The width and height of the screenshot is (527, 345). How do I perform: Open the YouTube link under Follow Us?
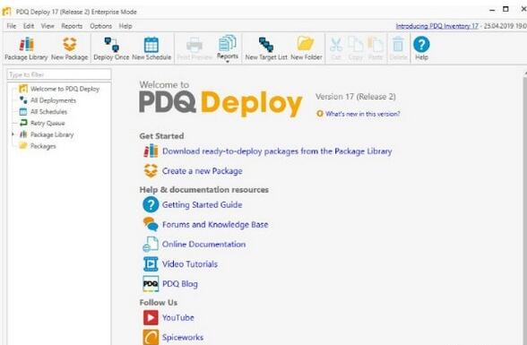tap(177, 317)
